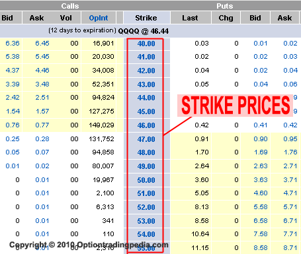Screen dimensions: 301x254
Task: Click call bid 1.54
Action: tap(13, 111)
